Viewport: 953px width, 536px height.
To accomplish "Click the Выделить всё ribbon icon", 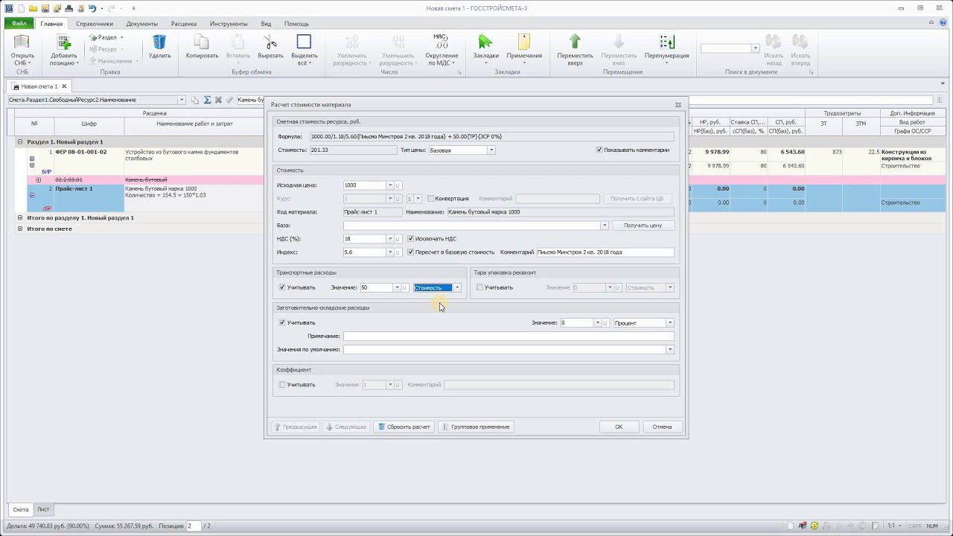I will click(x=304, y=42).
